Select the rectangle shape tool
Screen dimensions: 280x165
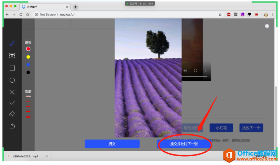(x=12, y=68)
